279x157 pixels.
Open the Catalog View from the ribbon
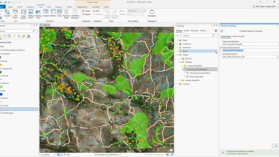[38, 14]
